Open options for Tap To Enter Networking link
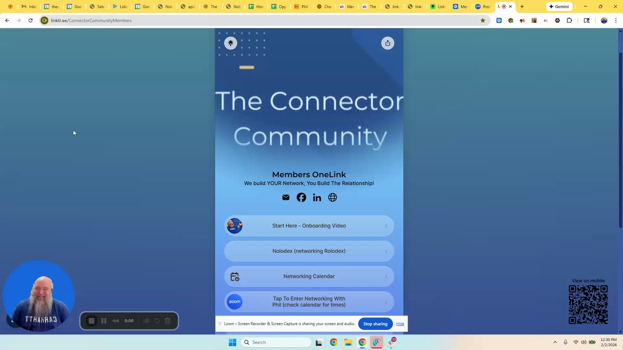623x350 pixels. 386,302
